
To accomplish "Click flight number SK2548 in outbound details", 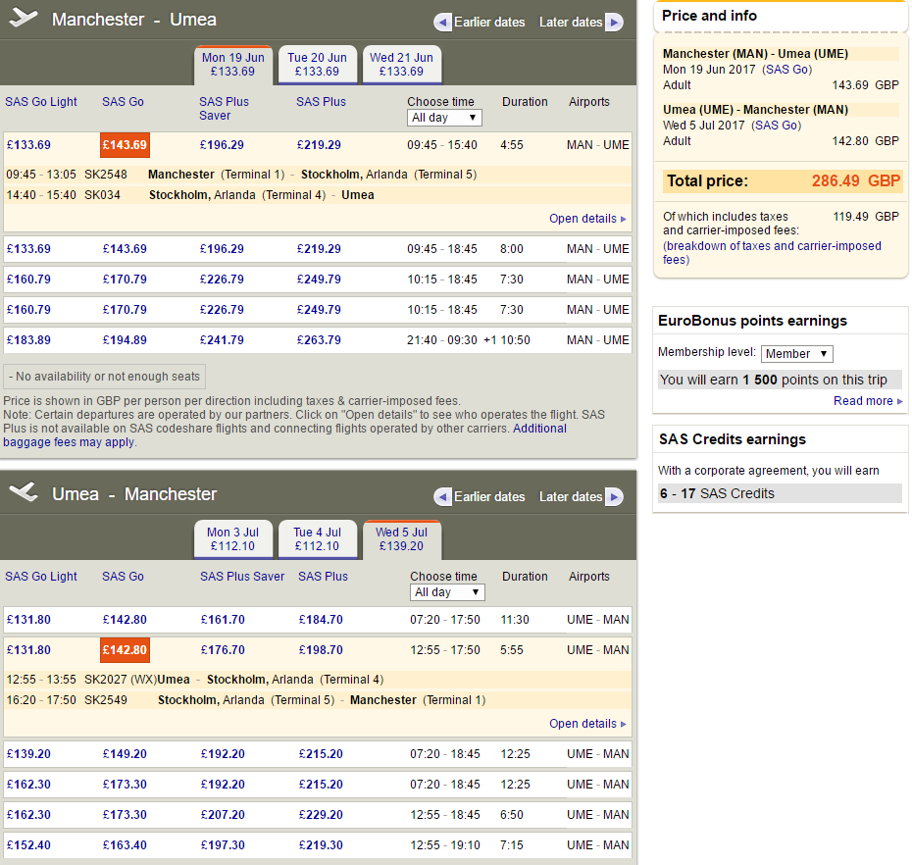I will (106, 175).
